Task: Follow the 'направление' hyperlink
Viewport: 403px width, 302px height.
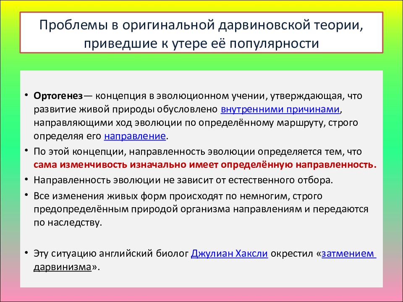Action: point(135,136)
